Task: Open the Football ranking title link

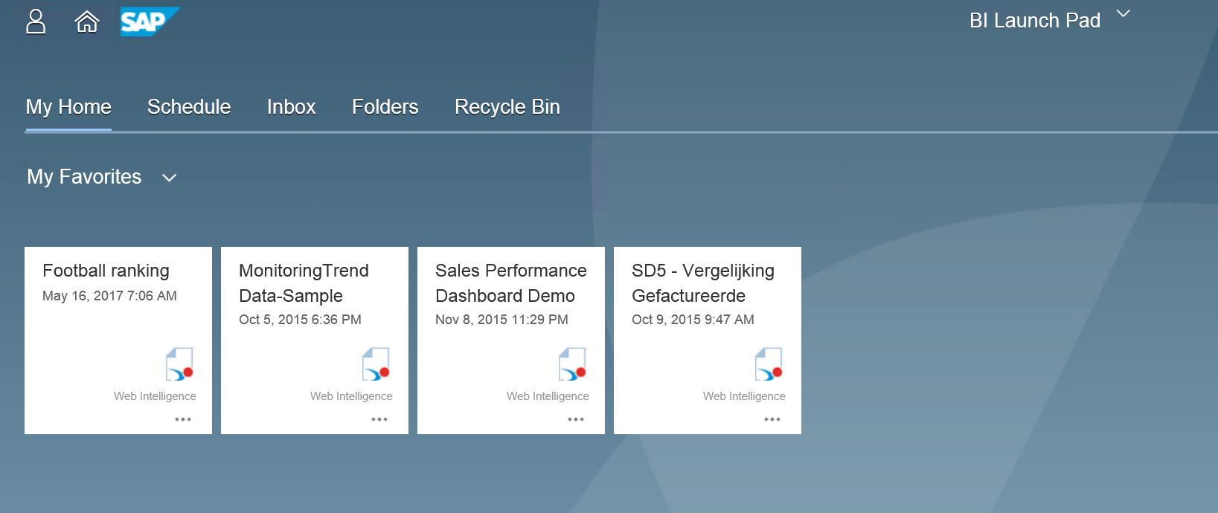Action: 106,271
